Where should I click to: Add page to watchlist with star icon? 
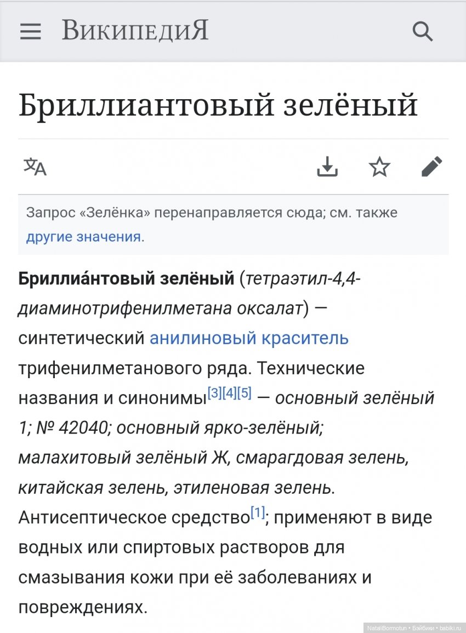point(379,167)
